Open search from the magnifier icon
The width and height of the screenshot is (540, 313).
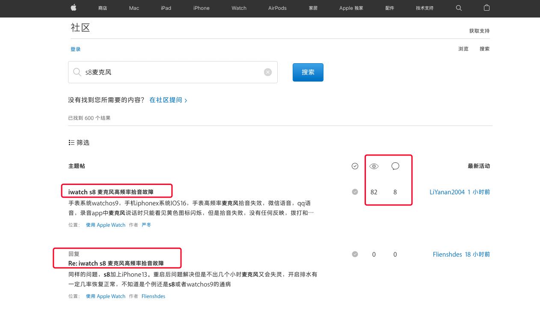[x=458, y=8]
